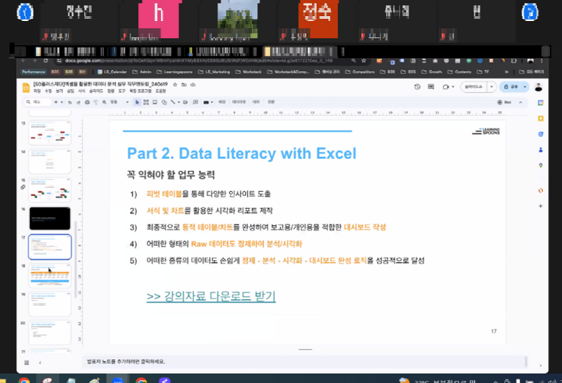Click the plus add-ons side panel icon

click(x=540, y=206)
